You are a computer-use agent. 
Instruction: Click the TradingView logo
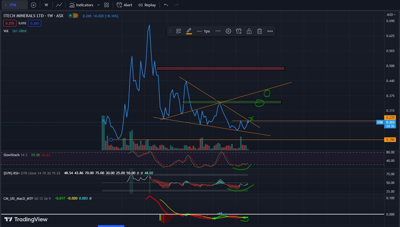pos(26,219)
